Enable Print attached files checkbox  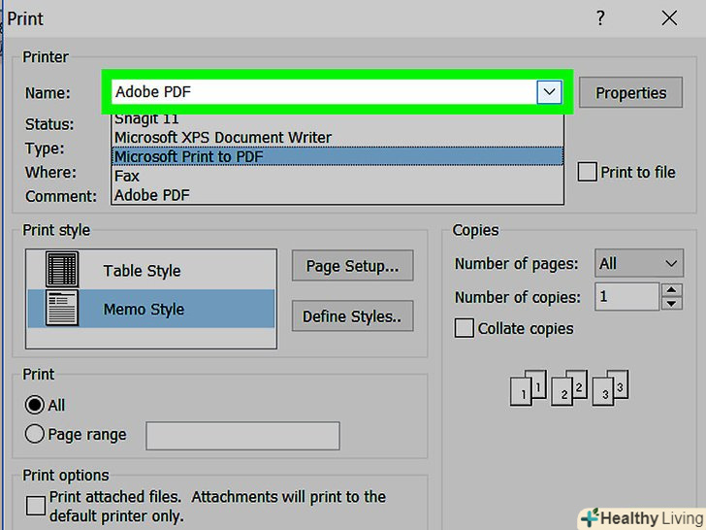pos(36,506)
